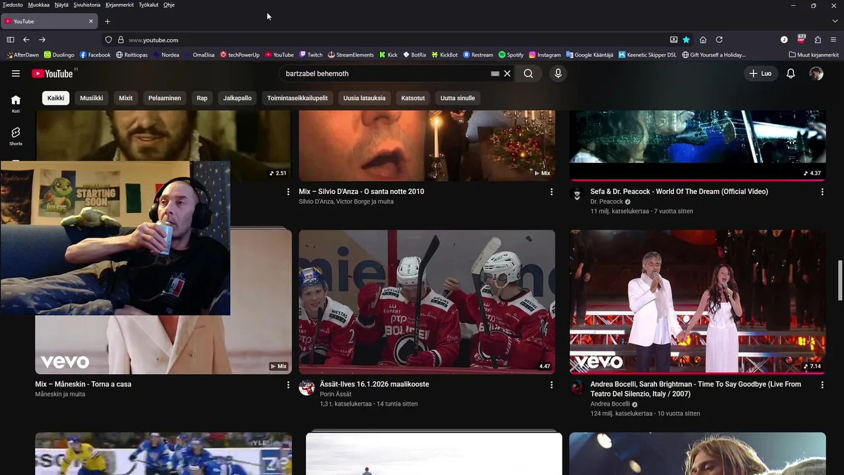Go back in the browser
The image size is (844, 475).
(26, 40)
